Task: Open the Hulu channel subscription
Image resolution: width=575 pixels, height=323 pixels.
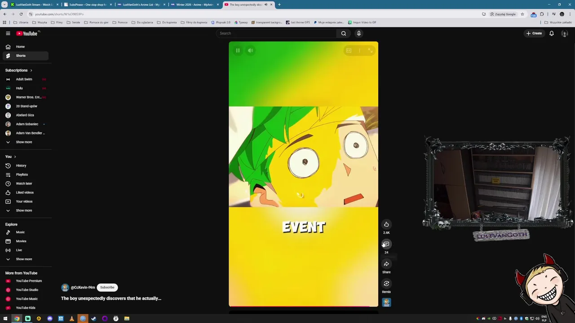Action: (x=25, y=88)
